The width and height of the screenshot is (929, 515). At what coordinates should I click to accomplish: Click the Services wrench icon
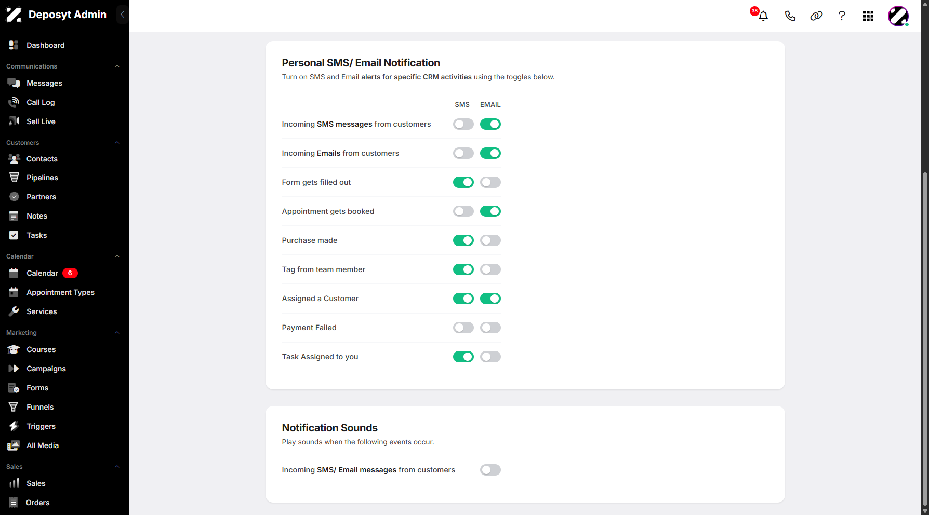coord(14,311)
